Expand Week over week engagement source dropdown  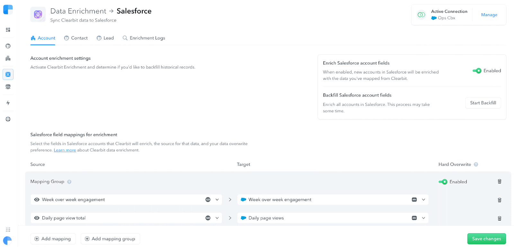point(217,200)
